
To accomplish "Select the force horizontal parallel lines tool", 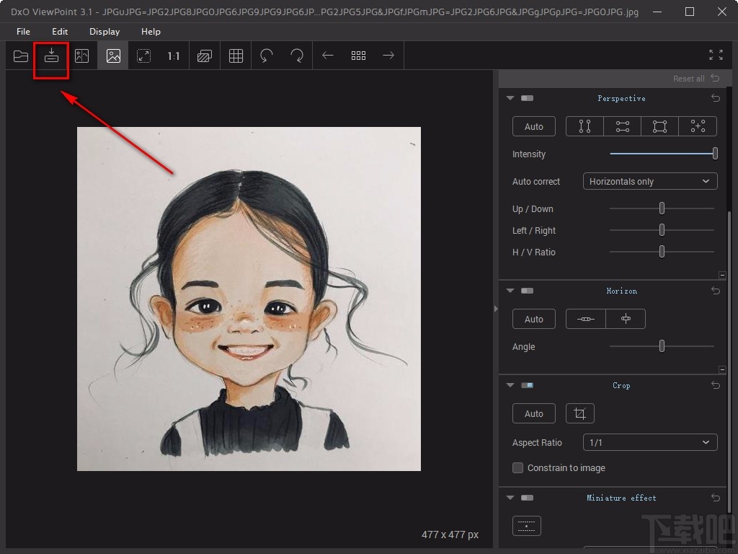I will click(621, 126).
